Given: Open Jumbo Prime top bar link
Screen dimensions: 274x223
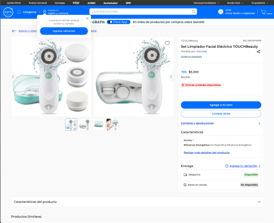Looking at the screenshot, I should pyautogui.click(x=14, y=3).
